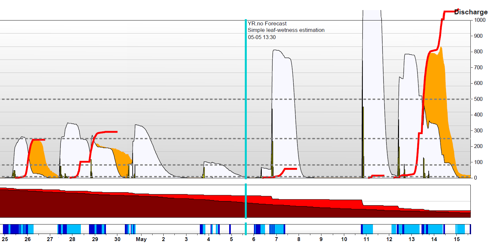Click date label 4 on the axis

tap(208, 239)
